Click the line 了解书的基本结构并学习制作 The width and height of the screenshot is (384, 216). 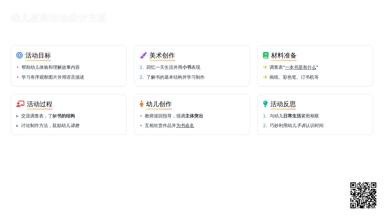tap(176, 77)
